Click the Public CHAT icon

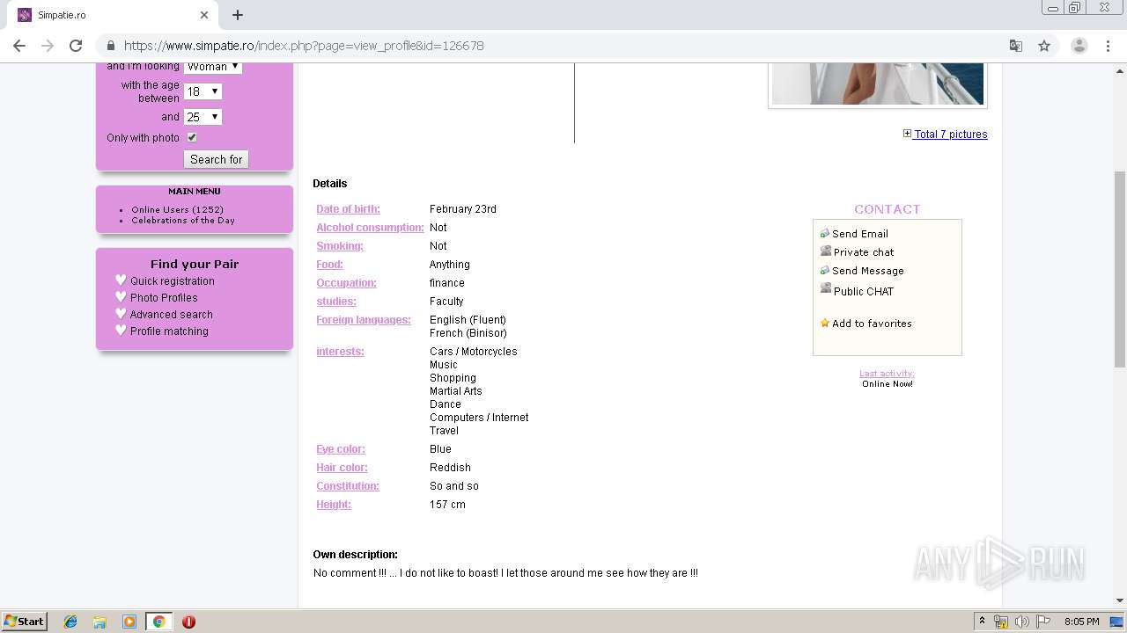coord(826,289)
